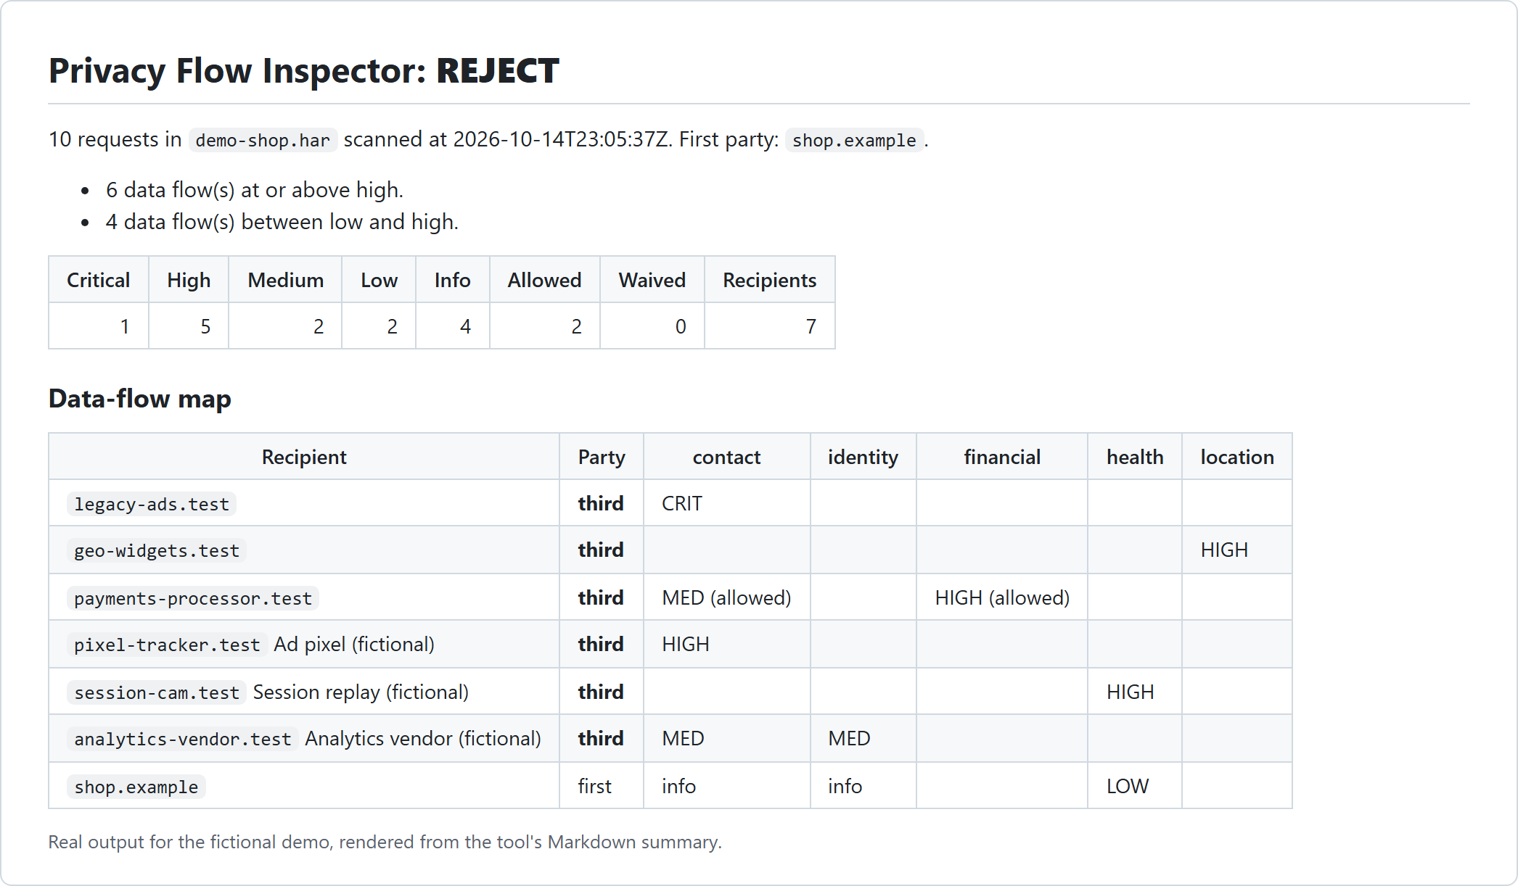Screen dimensions: 1518x886
Task: Select the demo-shop.har filename code
Action: point(263,140)
